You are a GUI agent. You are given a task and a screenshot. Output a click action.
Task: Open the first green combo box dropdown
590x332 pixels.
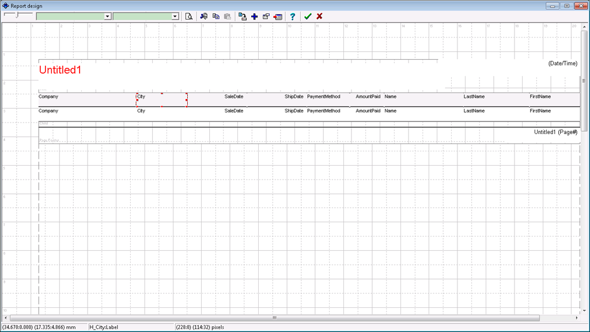107,16
